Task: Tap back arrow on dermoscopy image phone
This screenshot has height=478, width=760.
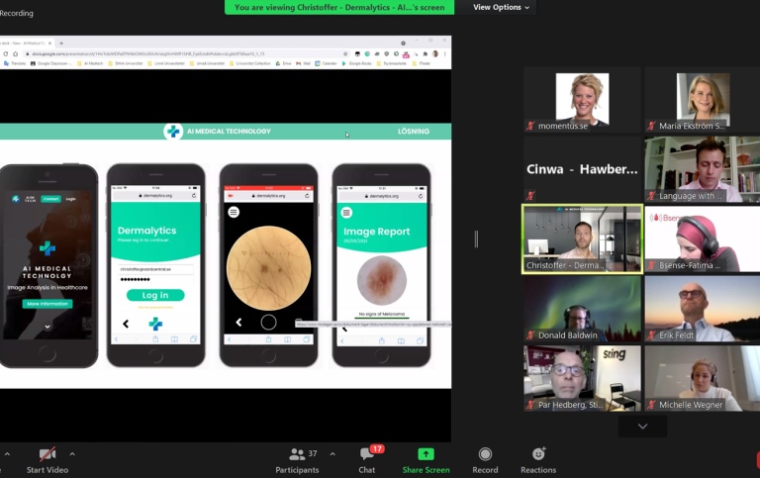Action: pos(238,322)
